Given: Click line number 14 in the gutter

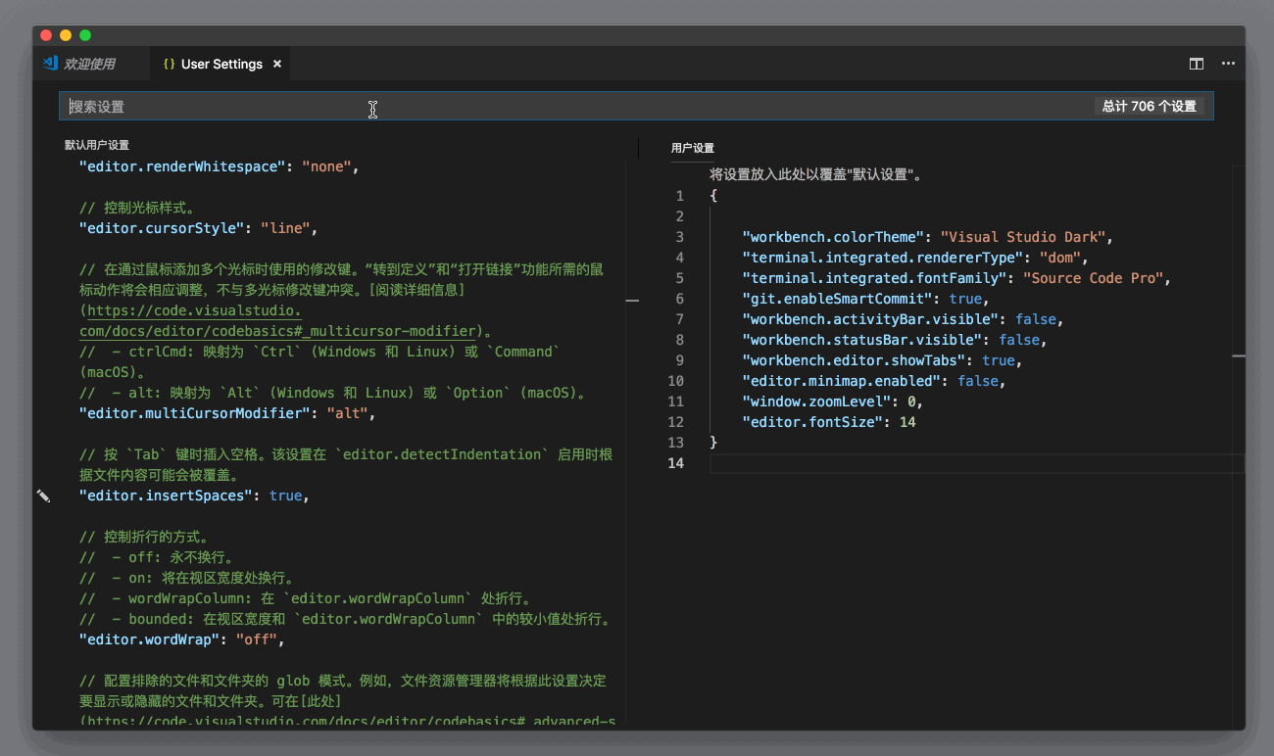Looking at the screenshot, I should [675, 463].
